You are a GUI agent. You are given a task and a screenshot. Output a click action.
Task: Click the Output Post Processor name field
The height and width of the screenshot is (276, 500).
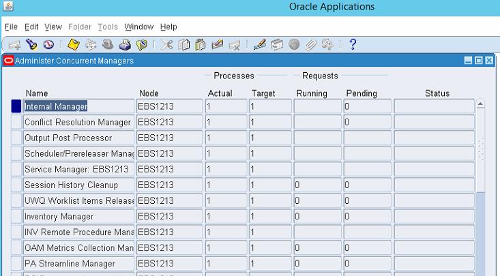(78, 138)
